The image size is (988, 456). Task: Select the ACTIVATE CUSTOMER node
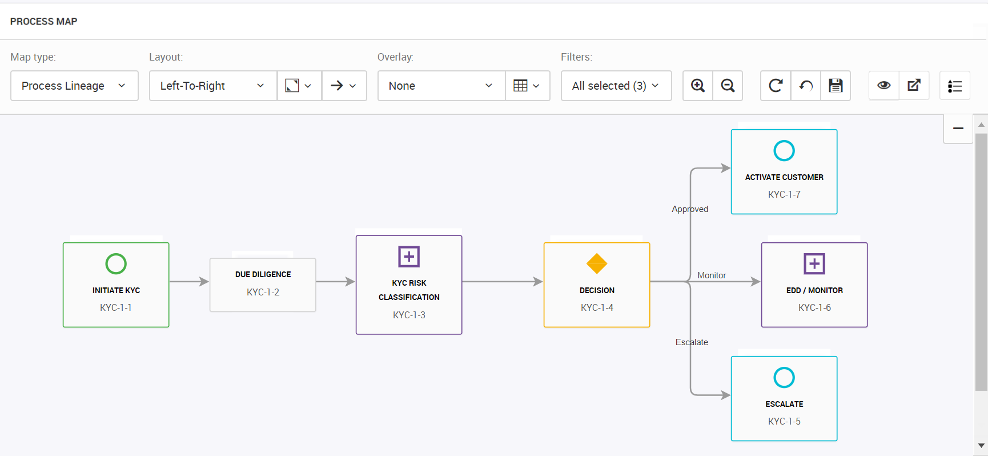tap(784, 171)
